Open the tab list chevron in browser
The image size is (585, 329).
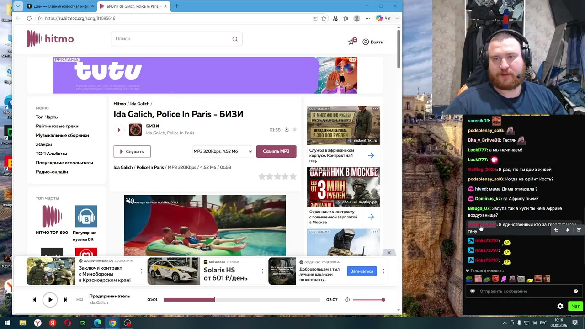tap(18, 6)
